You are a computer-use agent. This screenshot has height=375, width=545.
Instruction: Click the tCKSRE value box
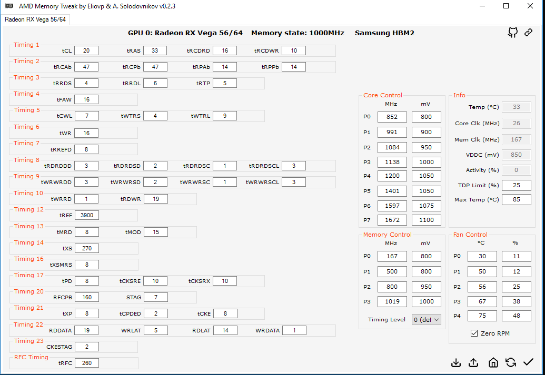click(155, 281)
